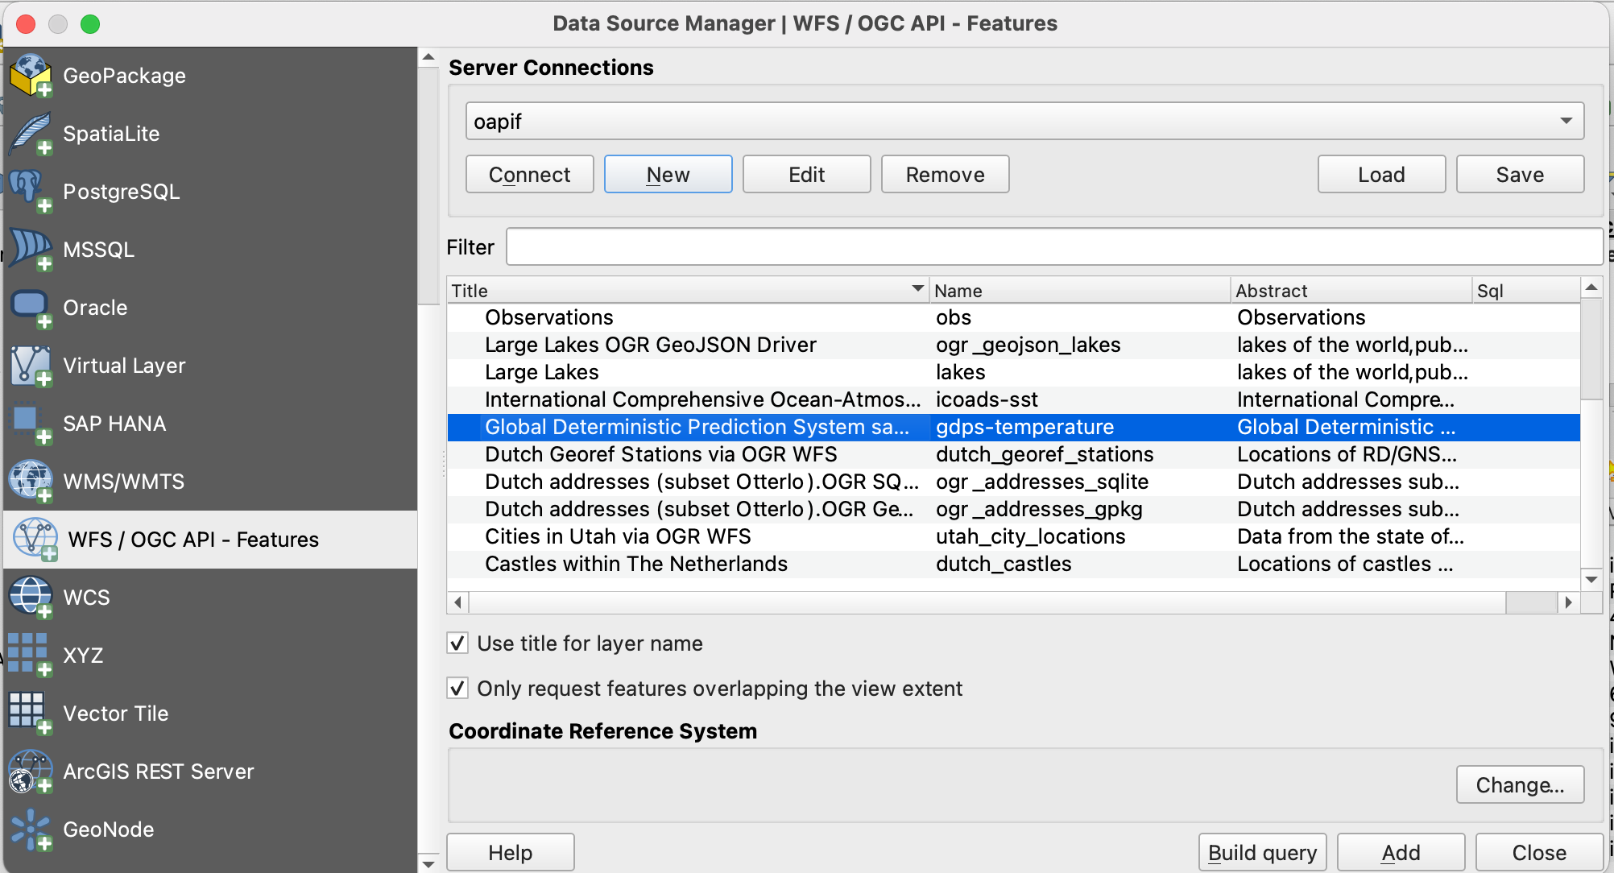Viewport: 1614px width, 873px height.
Task: Open the SpatiaLite feather icon
Action: tap(31, 134)
